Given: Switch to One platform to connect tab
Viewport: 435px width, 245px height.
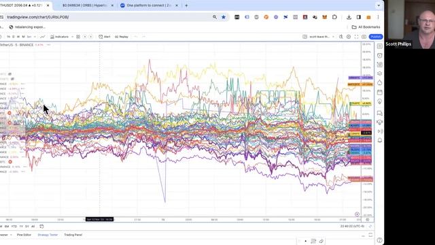Looking at the screenshot, I should click(148, 5).
